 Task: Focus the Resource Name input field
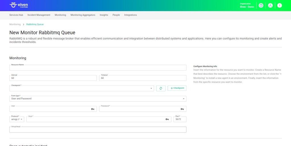tap(98, 68)
